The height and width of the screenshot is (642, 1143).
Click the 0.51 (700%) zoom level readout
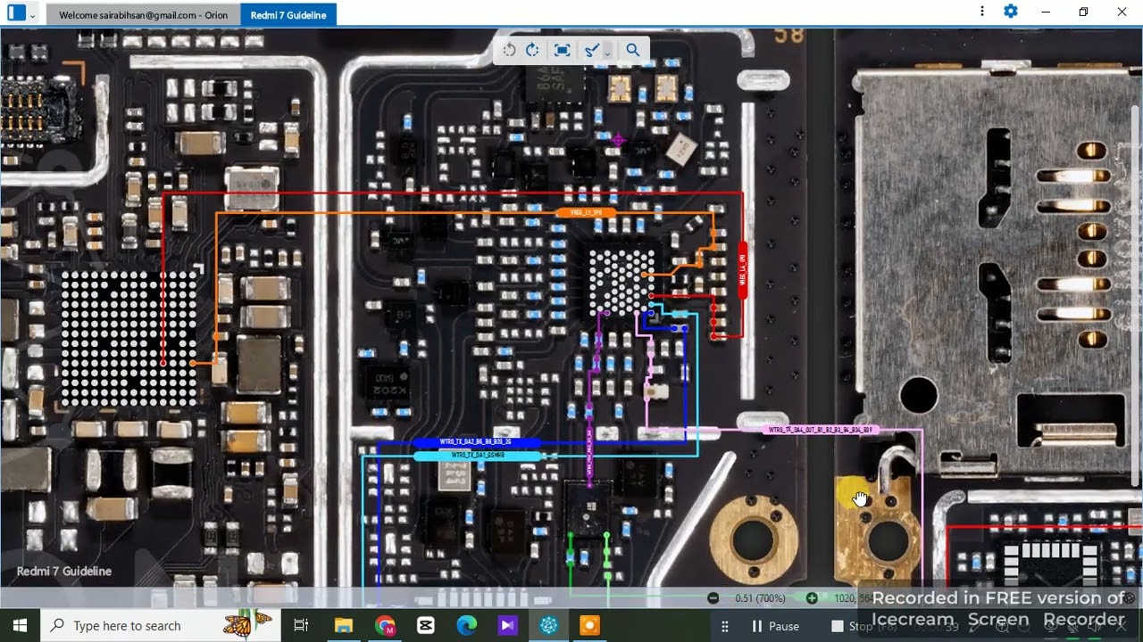[x=760, y=598]
